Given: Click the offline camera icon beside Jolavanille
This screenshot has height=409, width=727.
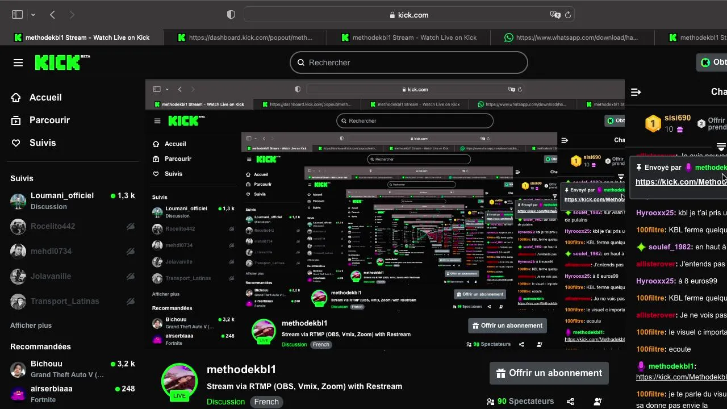Looking at the screenshot, I should click(131, 276).
